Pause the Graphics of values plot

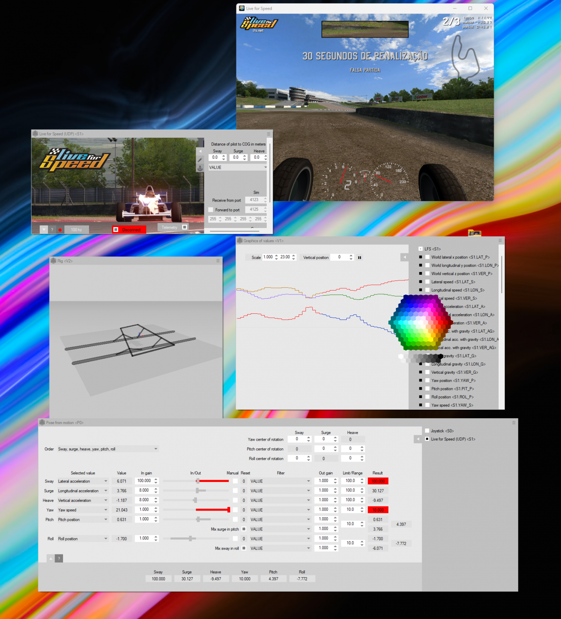tap(359, 258)
